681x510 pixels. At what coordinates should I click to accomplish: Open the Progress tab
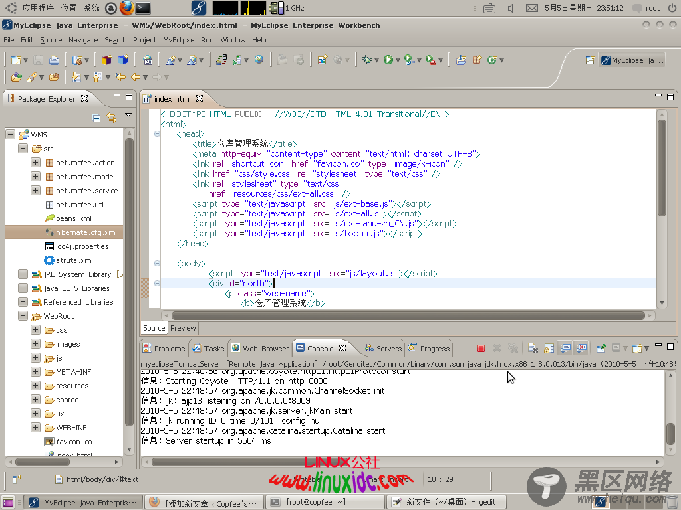(x=429, y=348)
